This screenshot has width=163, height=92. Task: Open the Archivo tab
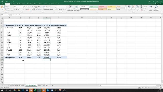point(3,4)
